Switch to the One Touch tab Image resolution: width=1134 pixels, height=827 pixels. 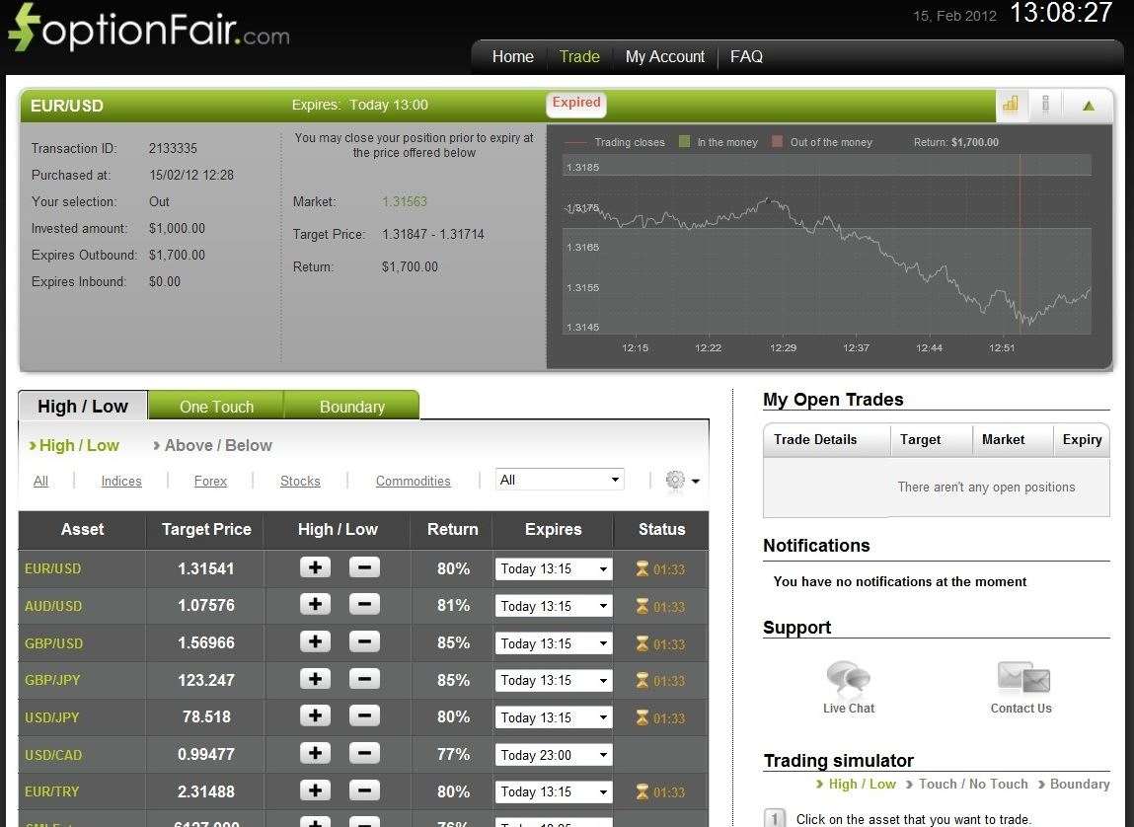tap(215, 406)
